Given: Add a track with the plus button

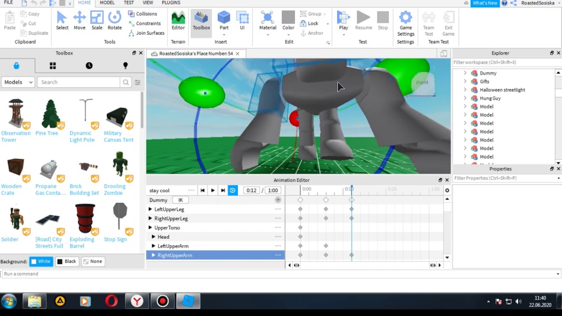Looking at the screenshot, I should 278,200.
